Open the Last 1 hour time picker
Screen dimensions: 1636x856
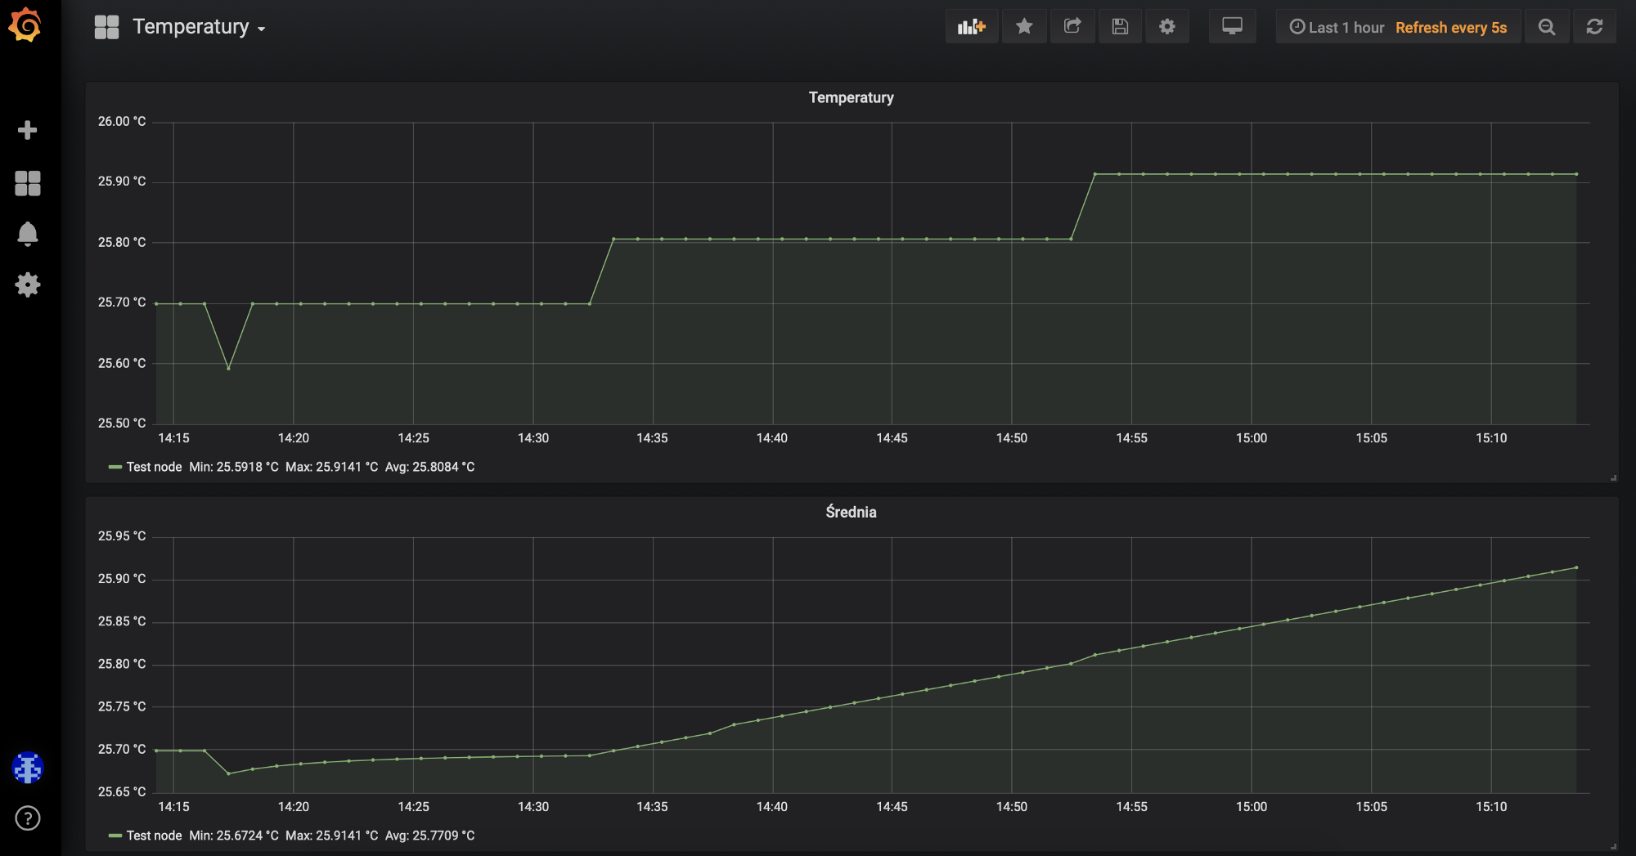tap(1337, 28)
